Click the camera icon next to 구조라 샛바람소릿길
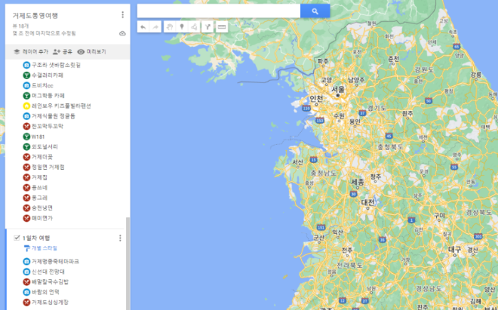Image resolution: width=498 pixels, height=310 pixels. point(27,65)
